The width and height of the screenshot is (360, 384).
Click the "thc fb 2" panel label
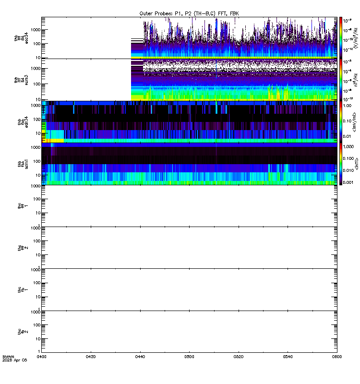pos(23,332)
